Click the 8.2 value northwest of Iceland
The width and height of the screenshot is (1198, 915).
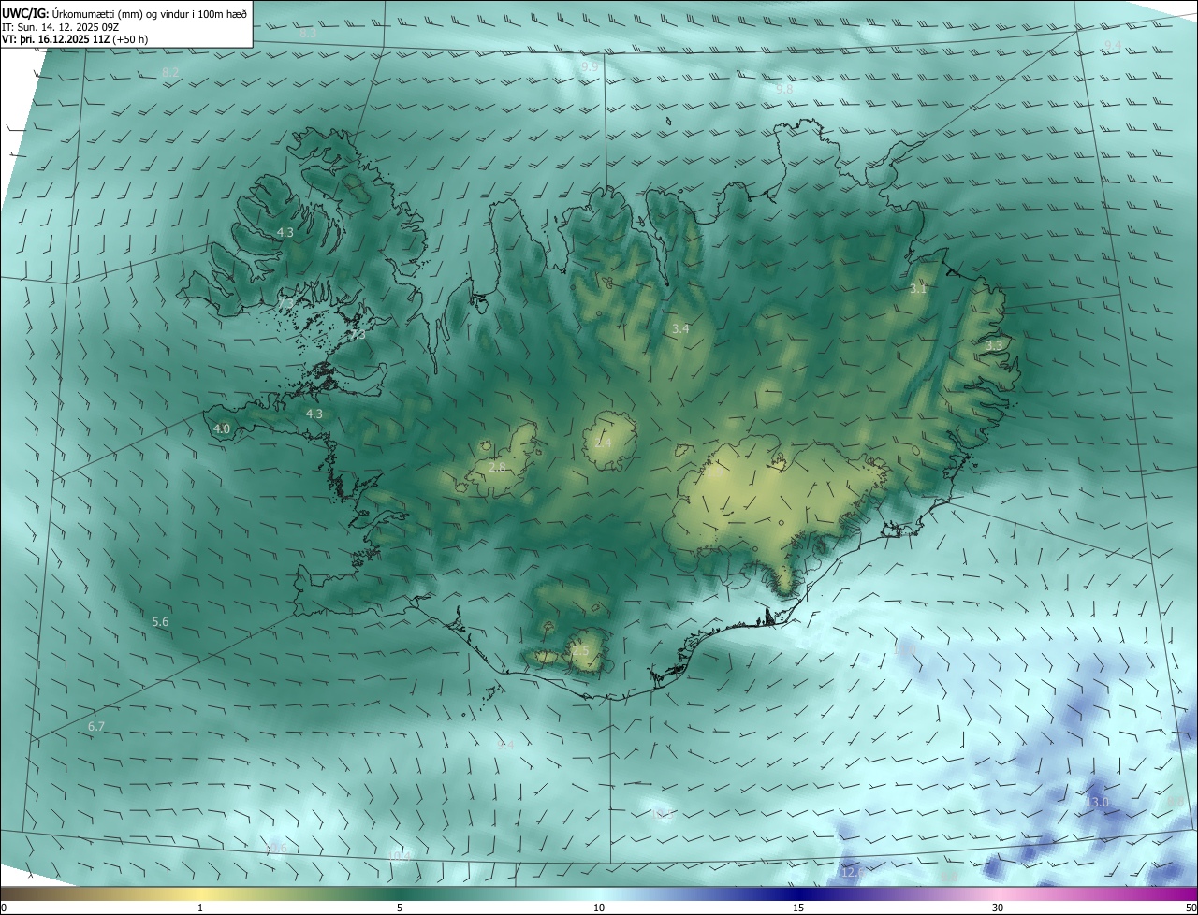pos(170,72)
